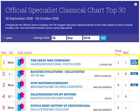Open The Great War Symphony title link
The height and width of the screenshot is (111, 140).
tap(50, 60)
